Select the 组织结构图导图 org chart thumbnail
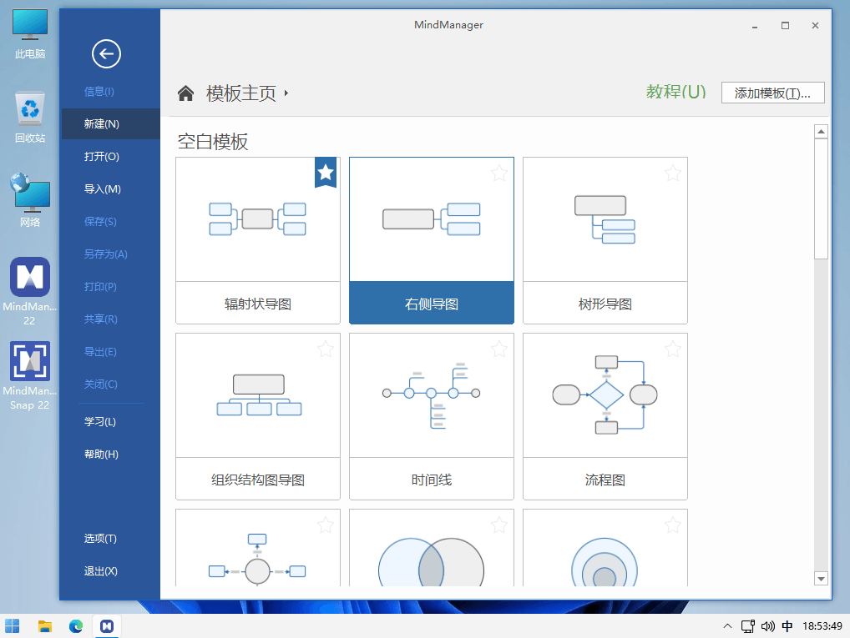This screenshot has height=638, width=850. pos(257,395)
